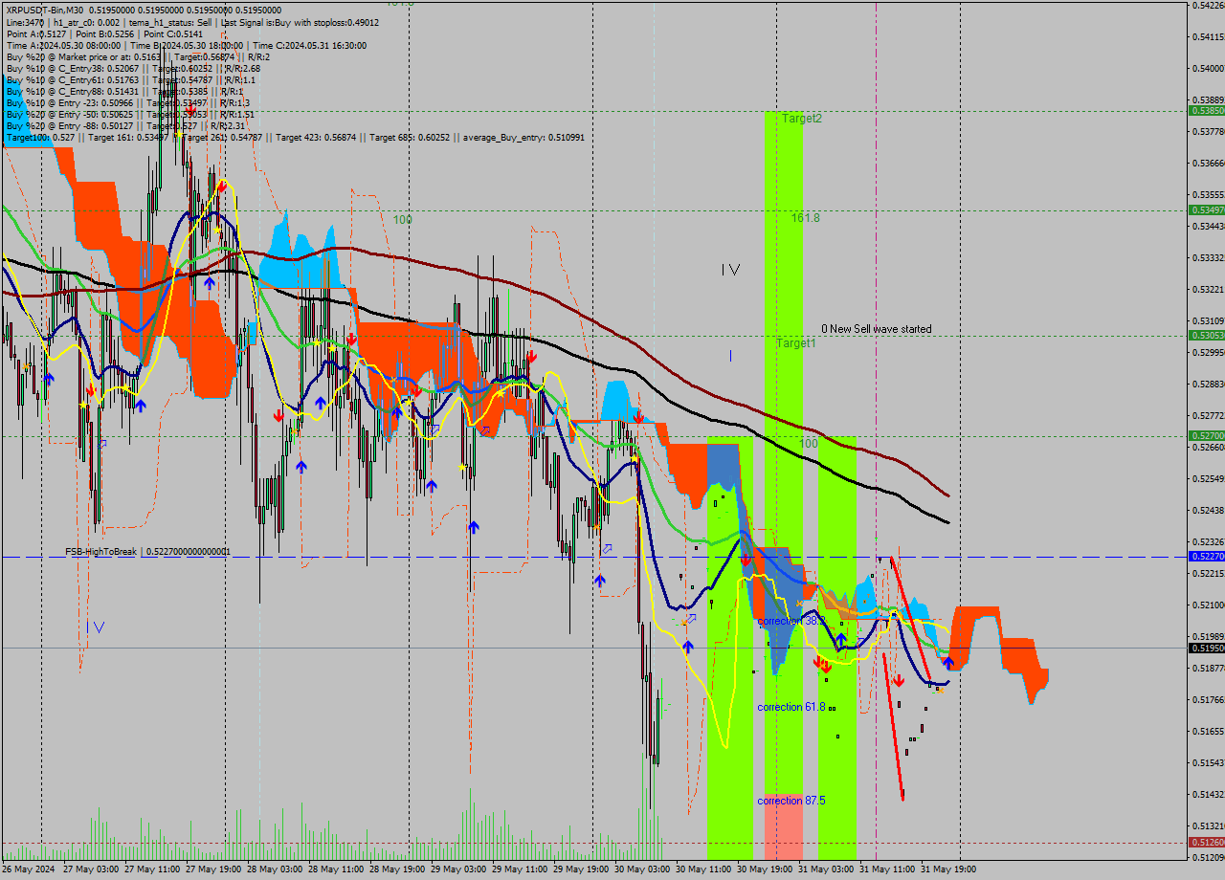Screen dimensions: 1225x880
Task: Click the 'correction 87.5' label
Action: point(791,800)
